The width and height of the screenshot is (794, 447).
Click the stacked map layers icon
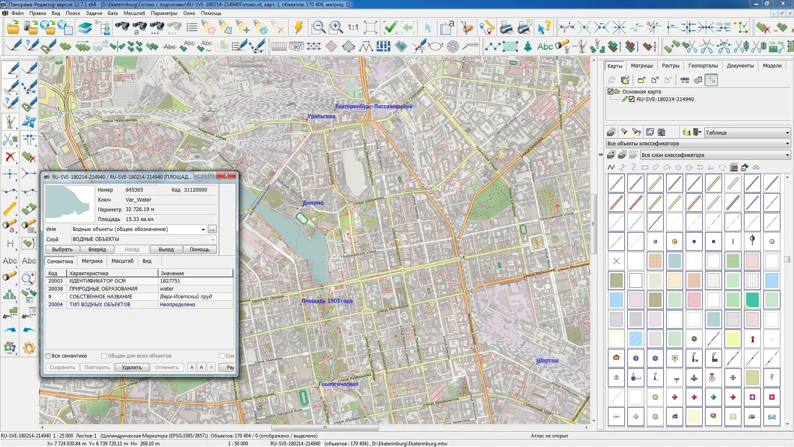pyautogui.click(x=85, y=28)
